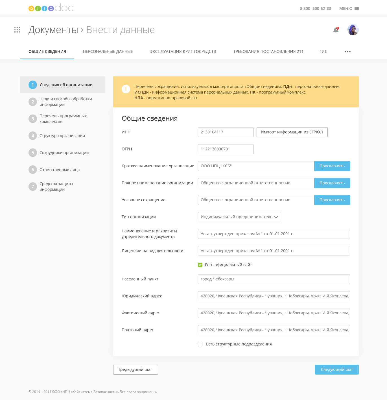The height and width of the screenshot is (400, 387).
Task: Open the ЭКСПЛУАТАЦИЯ КРИПТОСРЕДСТВ tab
Action: click(x=183, y=51)
